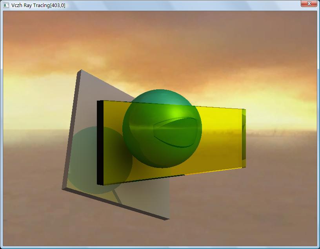
Task: Select the right end face of the yellow slab
Action: coord(244,138)
